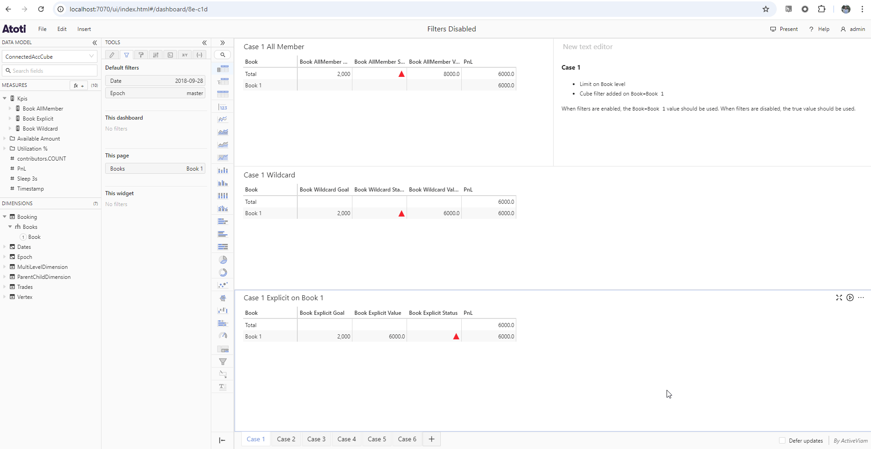Edit the Epoch master filter
The width and height of the screenshot is (871, 449).
(x=155, y=93)
